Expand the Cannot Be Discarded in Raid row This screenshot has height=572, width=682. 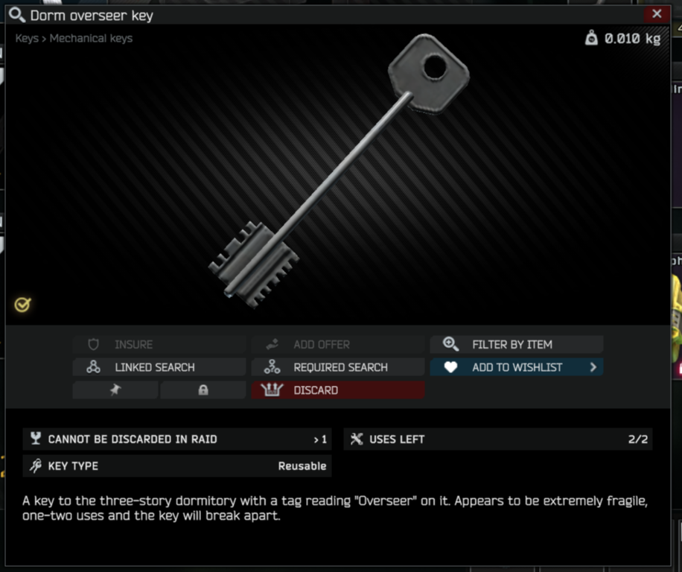pos(177,439)
